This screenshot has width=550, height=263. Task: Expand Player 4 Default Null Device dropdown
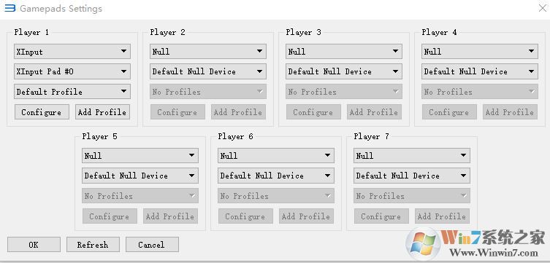pyautogui.click(x=479, y=71)
